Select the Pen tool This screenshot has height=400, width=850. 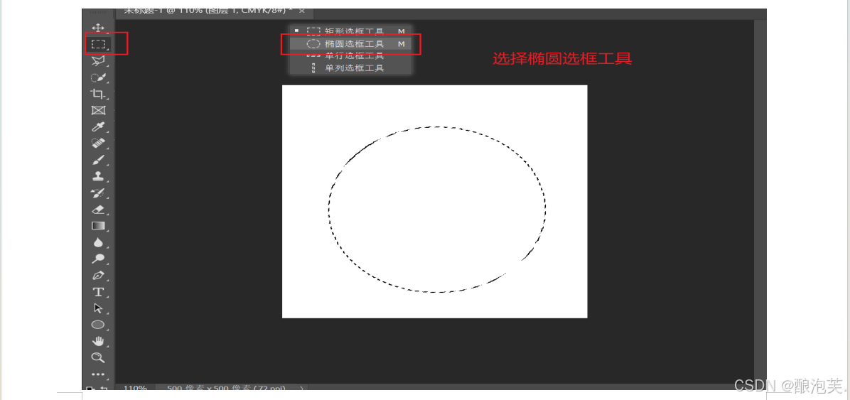[97, 276]
